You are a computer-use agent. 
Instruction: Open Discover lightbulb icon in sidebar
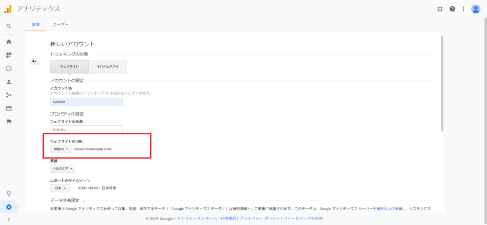(x=9, y=194)
